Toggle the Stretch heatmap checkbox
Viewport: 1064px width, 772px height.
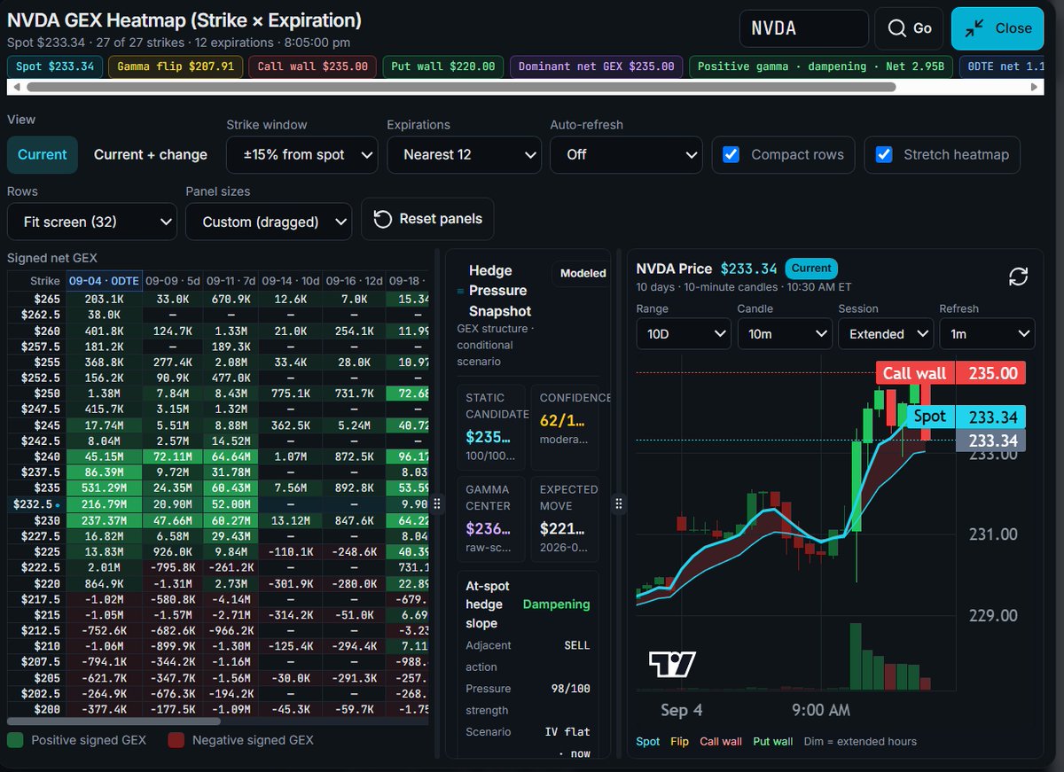pyautogui.click(x=884, y=154)
